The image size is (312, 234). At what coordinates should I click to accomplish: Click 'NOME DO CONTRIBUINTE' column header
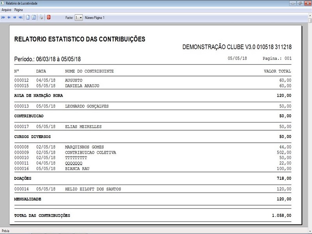point(89,71)
